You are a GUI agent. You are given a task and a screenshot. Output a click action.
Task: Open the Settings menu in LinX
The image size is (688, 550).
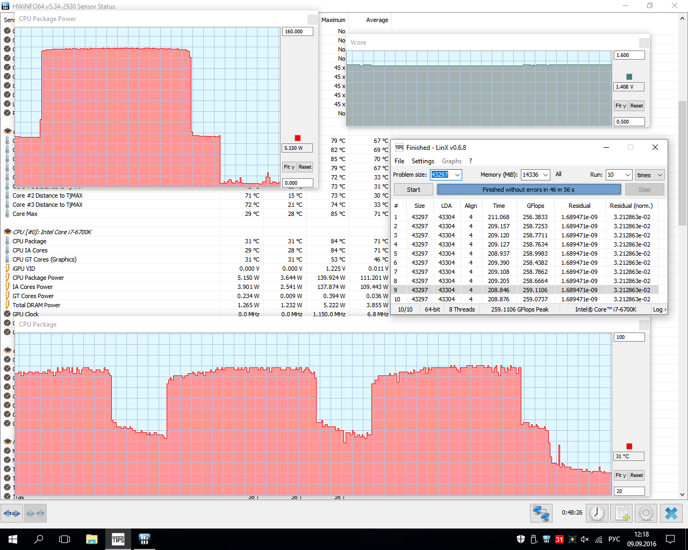coord(423,161)
